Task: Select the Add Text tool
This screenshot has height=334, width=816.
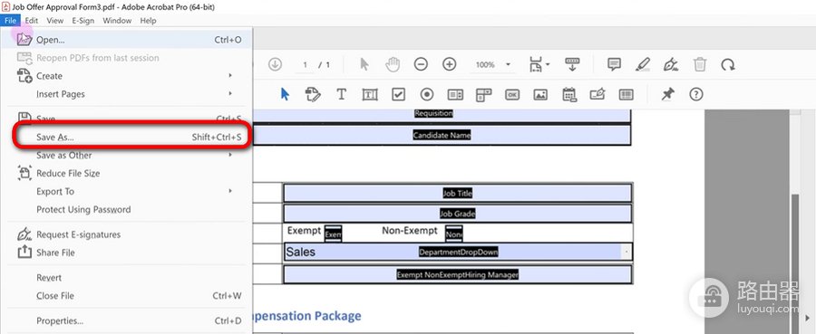Action: point(342,94)
